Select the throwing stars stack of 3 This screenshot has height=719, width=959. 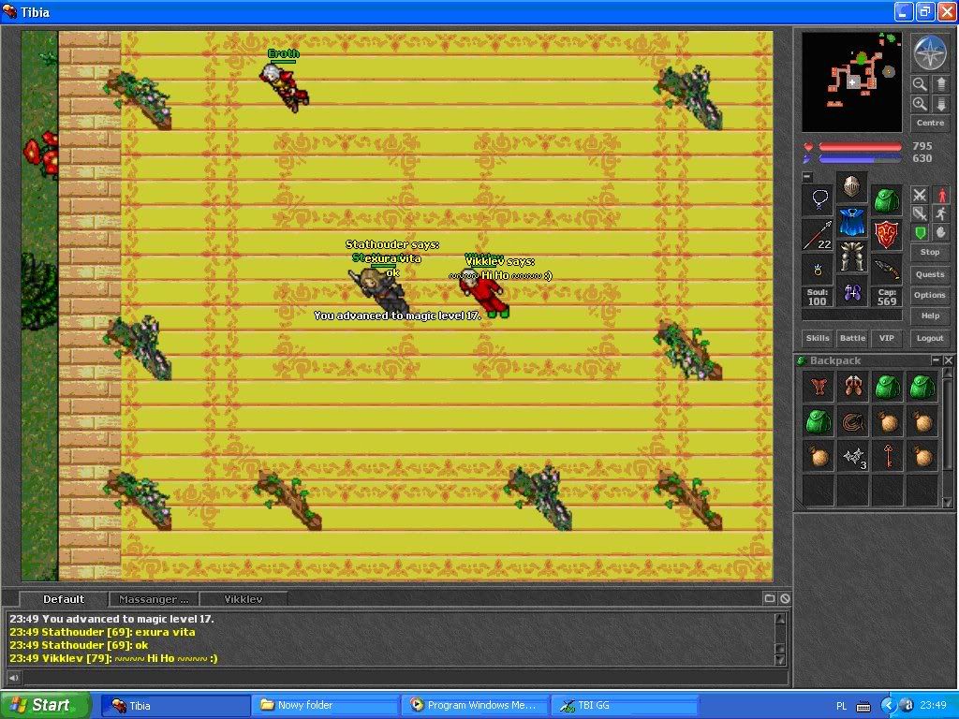(x=853, y=457)
